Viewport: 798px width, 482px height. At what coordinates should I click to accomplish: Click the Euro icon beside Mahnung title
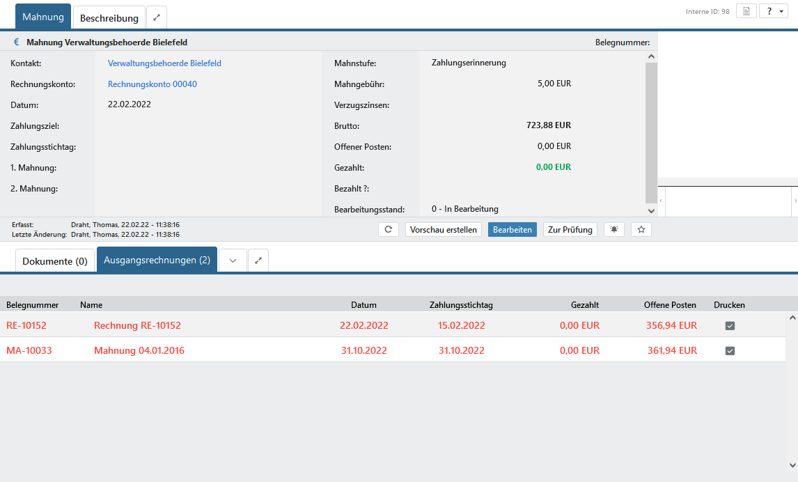16,42
